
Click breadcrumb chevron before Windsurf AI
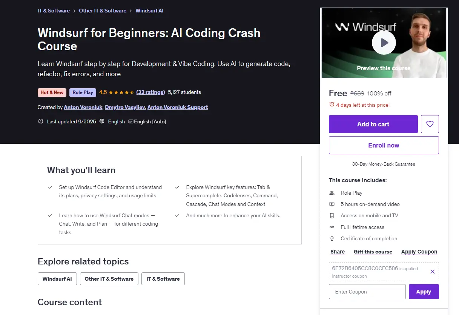[x=131, y=11]
